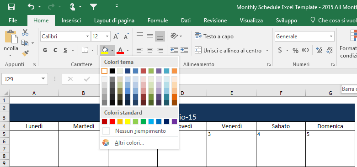Screen dimensions: 357x167
Task: Open the Calibri font name dropdown
Action: (x=88, y=37)
